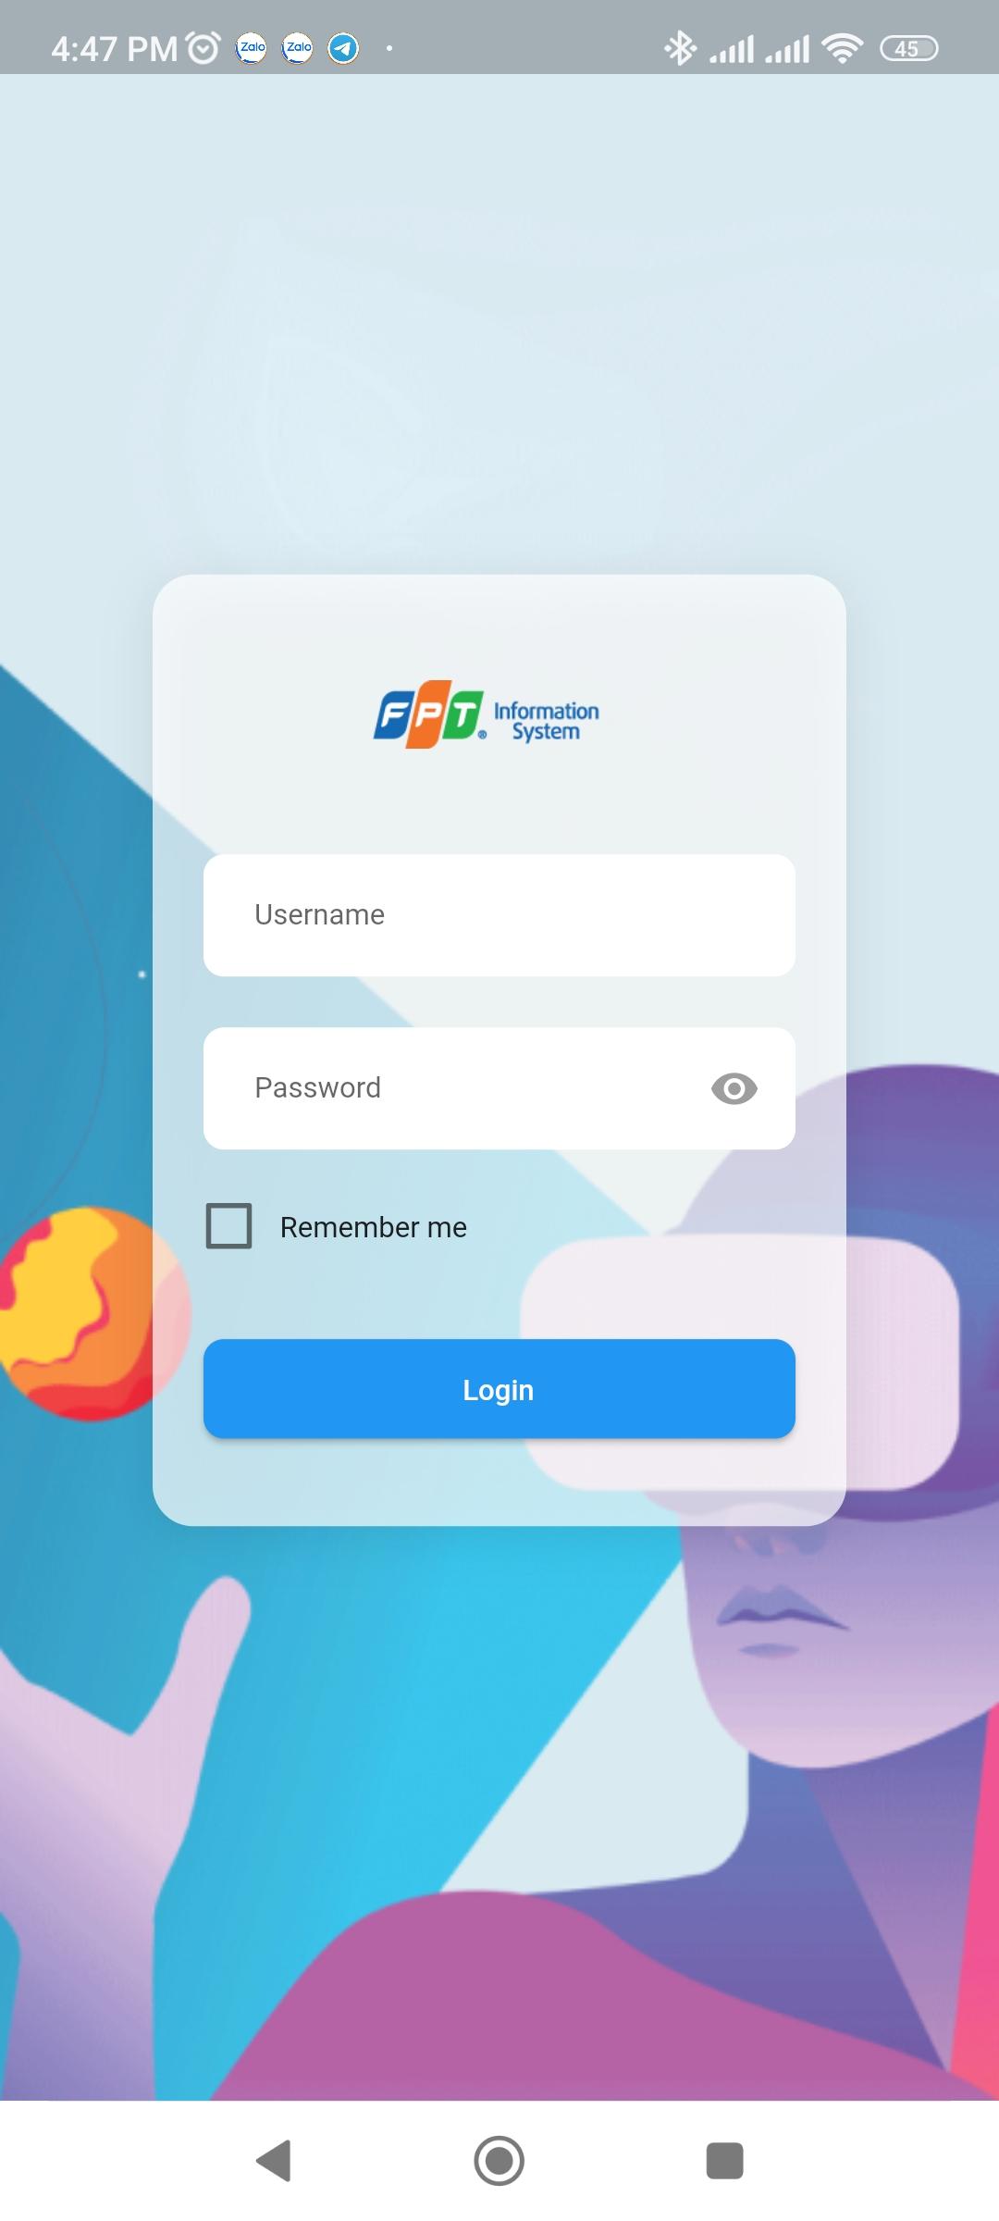This screenshot has width=999, height=2221.
Task: Tap the Telegram notification icon
Action: (x=344, y=48)
